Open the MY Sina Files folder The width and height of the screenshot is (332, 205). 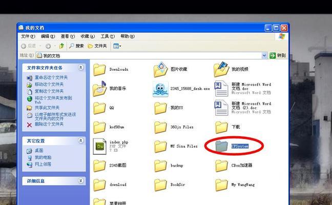point(160,147)
